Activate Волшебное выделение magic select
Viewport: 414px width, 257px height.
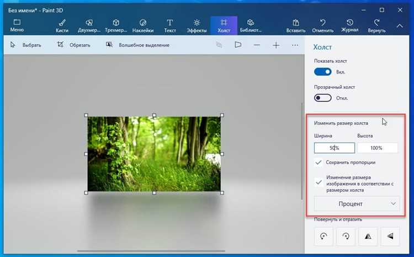coord(137,45)
